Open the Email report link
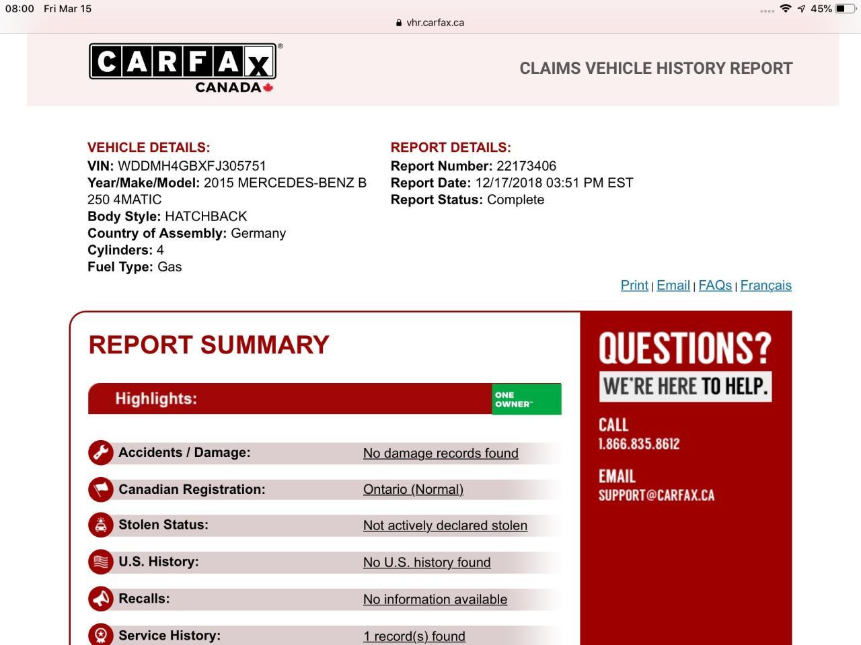The height and width of the screenshot is (645, 861). point(673,286)
